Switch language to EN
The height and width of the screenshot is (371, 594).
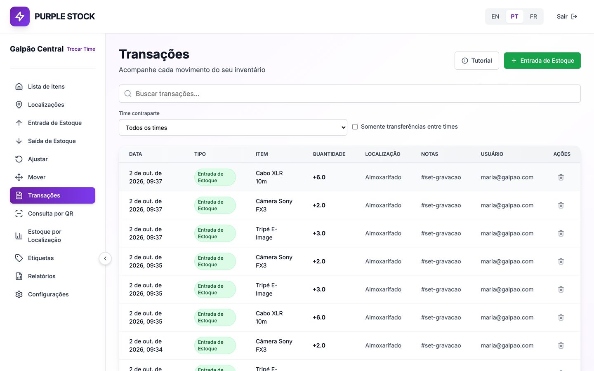(495, 16)
